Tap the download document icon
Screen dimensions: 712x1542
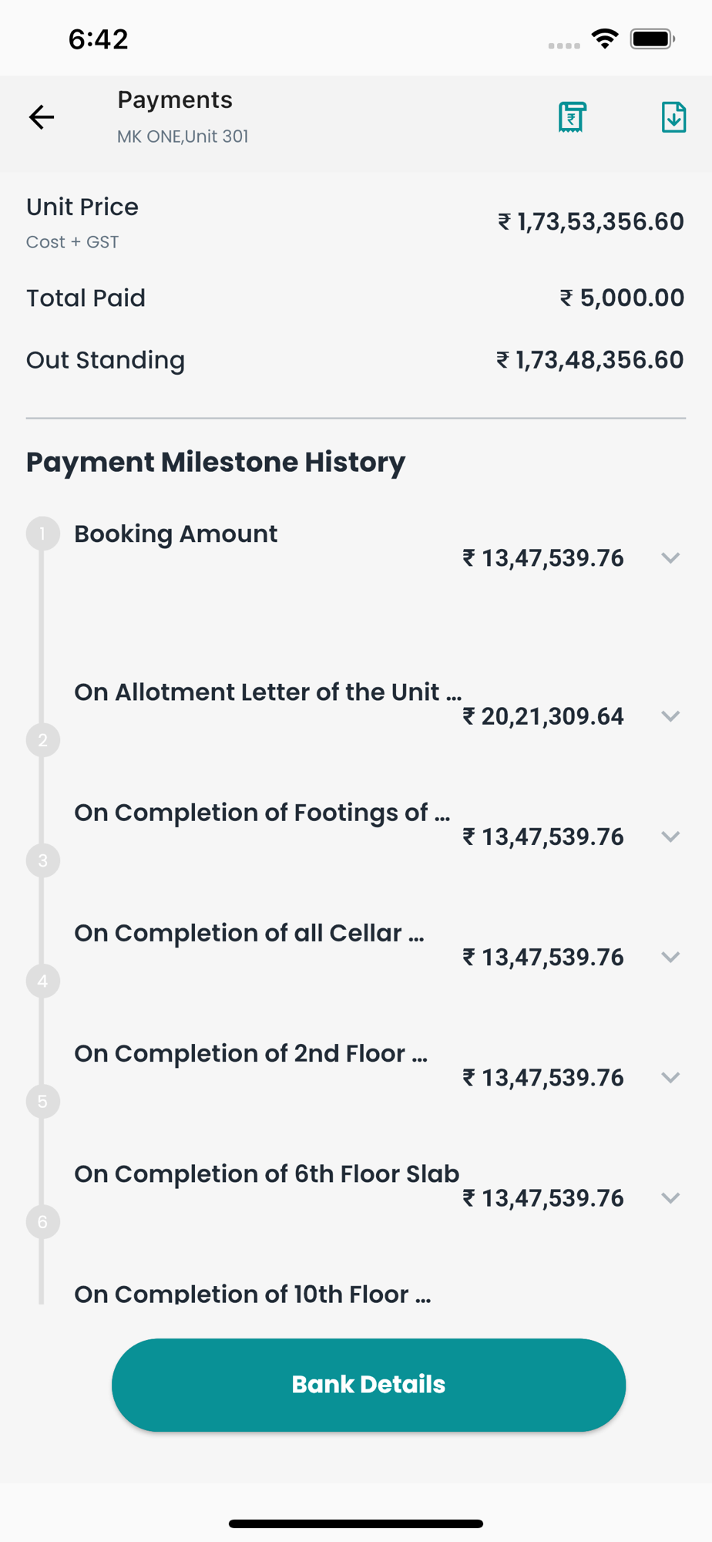coord(673,117)
